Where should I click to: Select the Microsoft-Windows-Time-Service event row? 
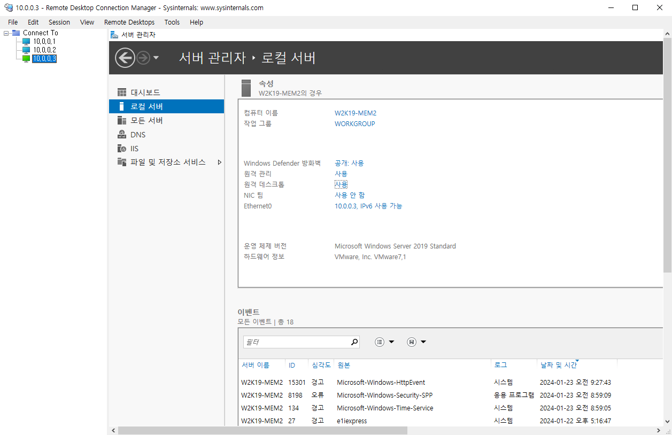point(450,408)
